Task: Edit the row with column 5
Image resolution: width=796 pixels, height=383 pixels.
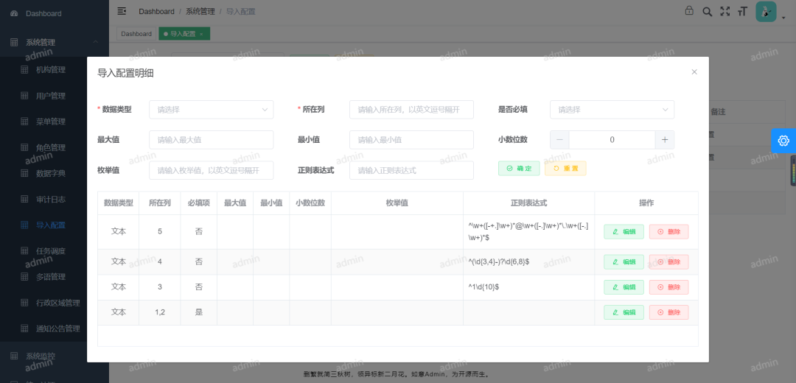Action: tap(624, 231)
